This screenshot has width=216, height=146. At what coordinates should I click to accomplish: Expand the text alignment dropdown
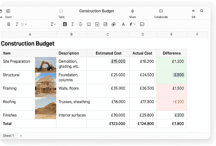53,24
